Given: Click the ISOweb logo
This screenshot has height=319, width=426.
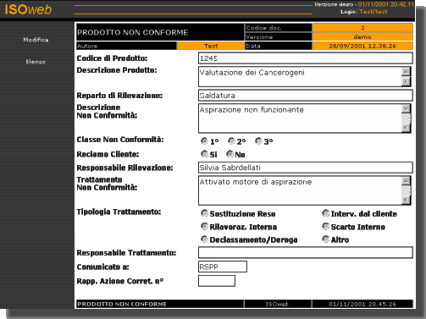Looking at the screenshot, I should (x=28, y=9).
